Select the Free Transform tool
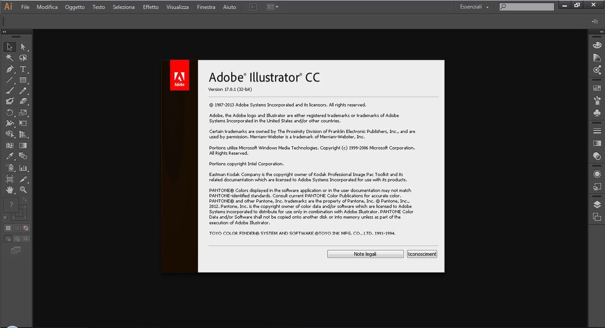 point(23,124)
